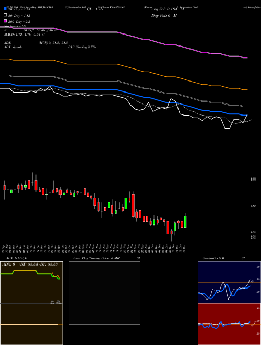Click the white 50 Day legend swatch

[x=6, y=15]
